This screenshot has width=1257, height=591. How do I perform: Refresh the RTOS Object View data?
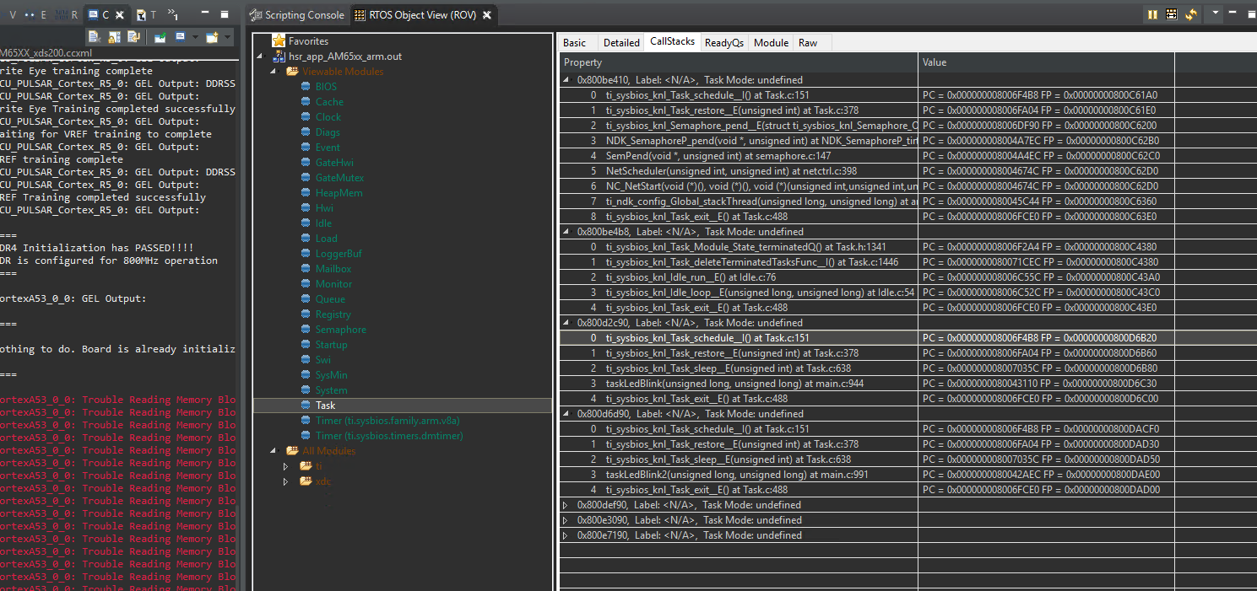(x=1191, y=14)
